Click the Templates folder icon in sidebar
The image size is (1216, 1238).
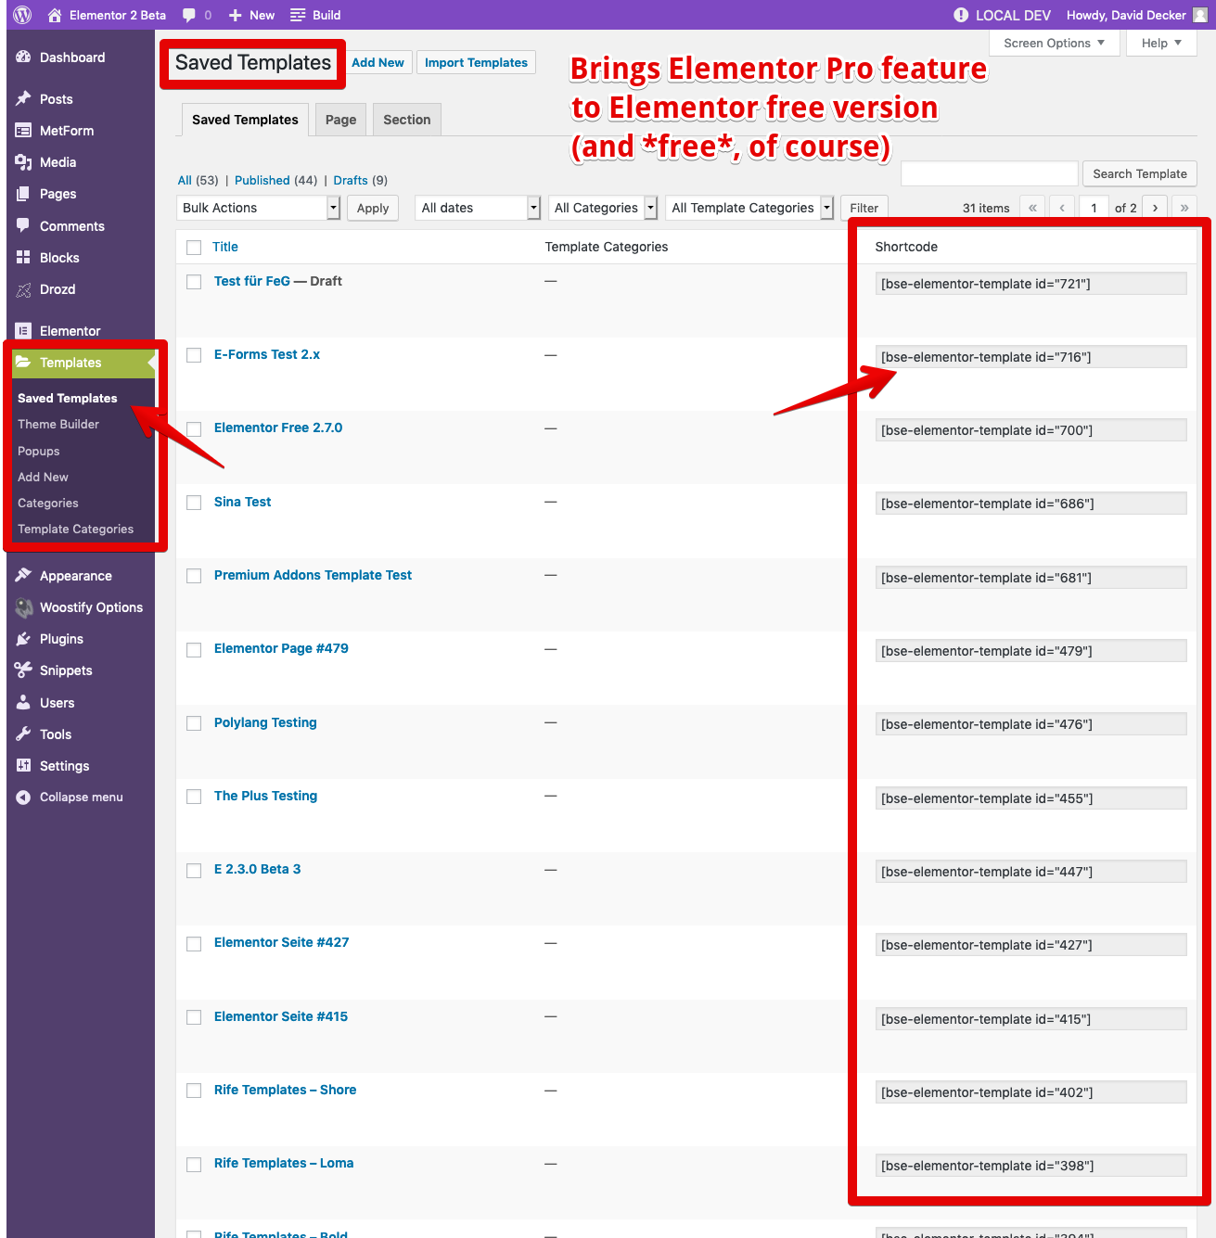click(23, 363)
